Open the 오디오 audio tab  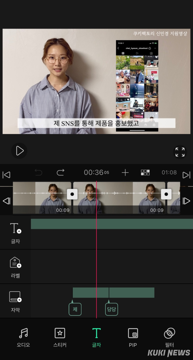coord(23,338)
